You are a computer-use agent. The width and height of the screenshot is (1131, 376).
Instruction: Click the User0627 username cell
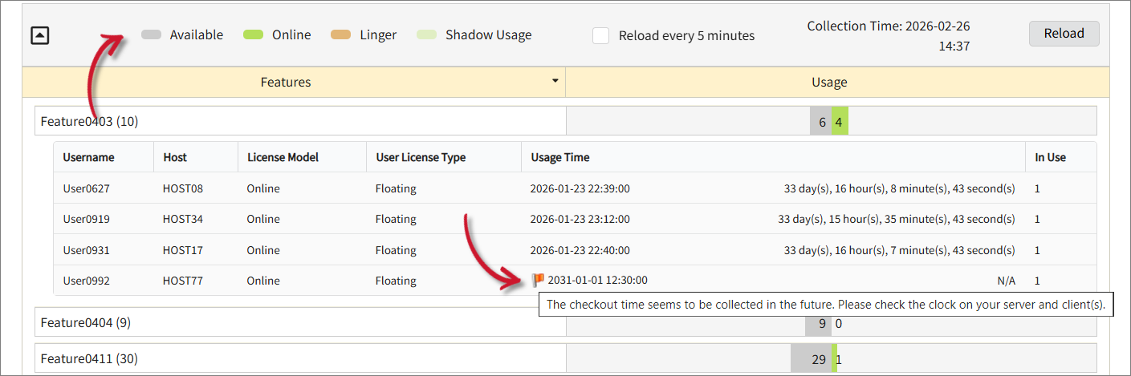tap(87, 188)
